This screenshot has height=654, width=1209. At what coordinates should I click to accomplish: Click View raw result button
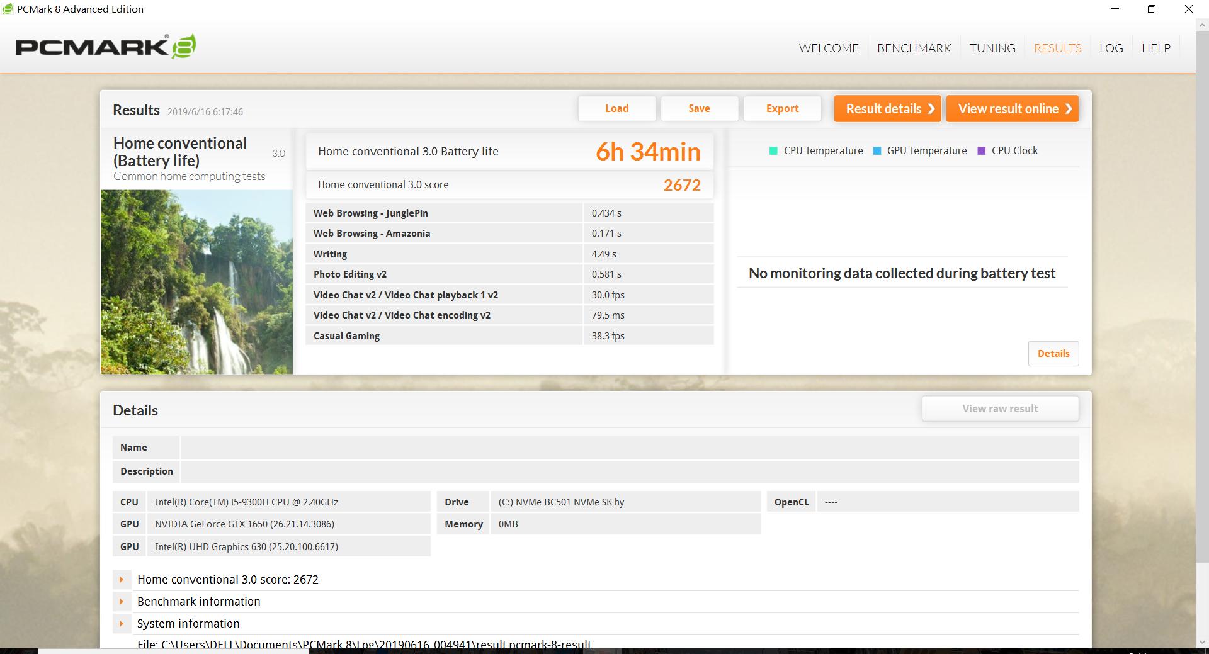click(1000, 409)
